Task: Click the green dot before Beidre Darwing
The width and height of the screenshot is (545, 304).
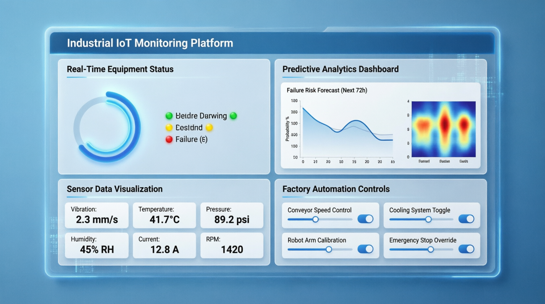Action: (x=169, y=116)
